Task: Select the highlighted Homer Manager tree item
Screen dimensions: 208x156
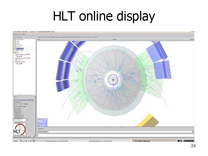Action: [x=20, y=49]
